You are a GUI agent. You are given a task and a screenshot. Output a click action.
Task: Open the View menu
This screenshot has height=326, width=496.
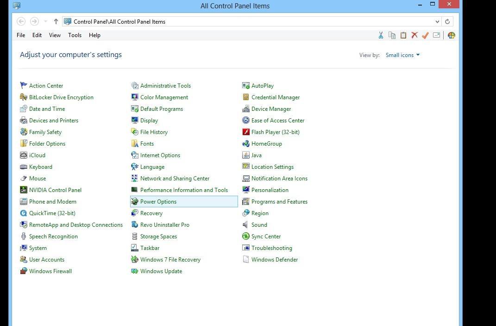(x=55, y=35)
